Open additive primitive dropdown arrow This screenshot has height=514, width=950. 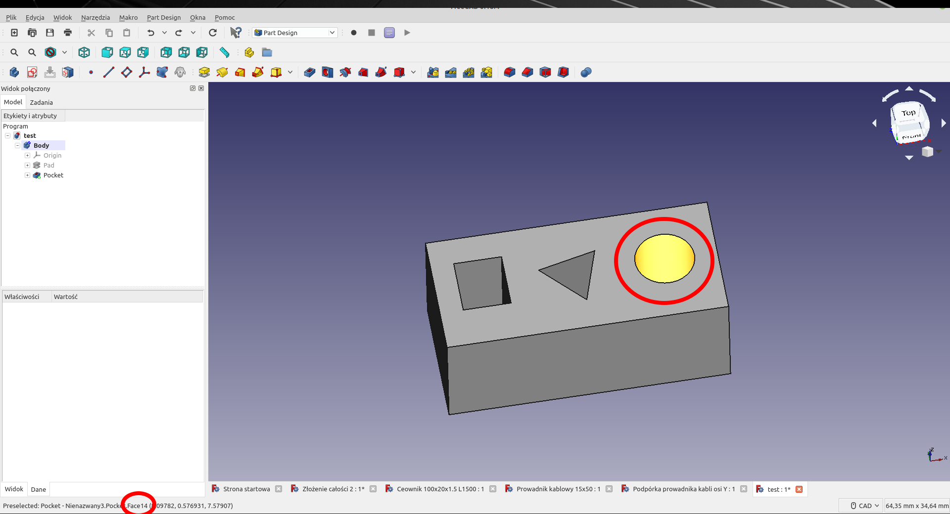point(290,72)
